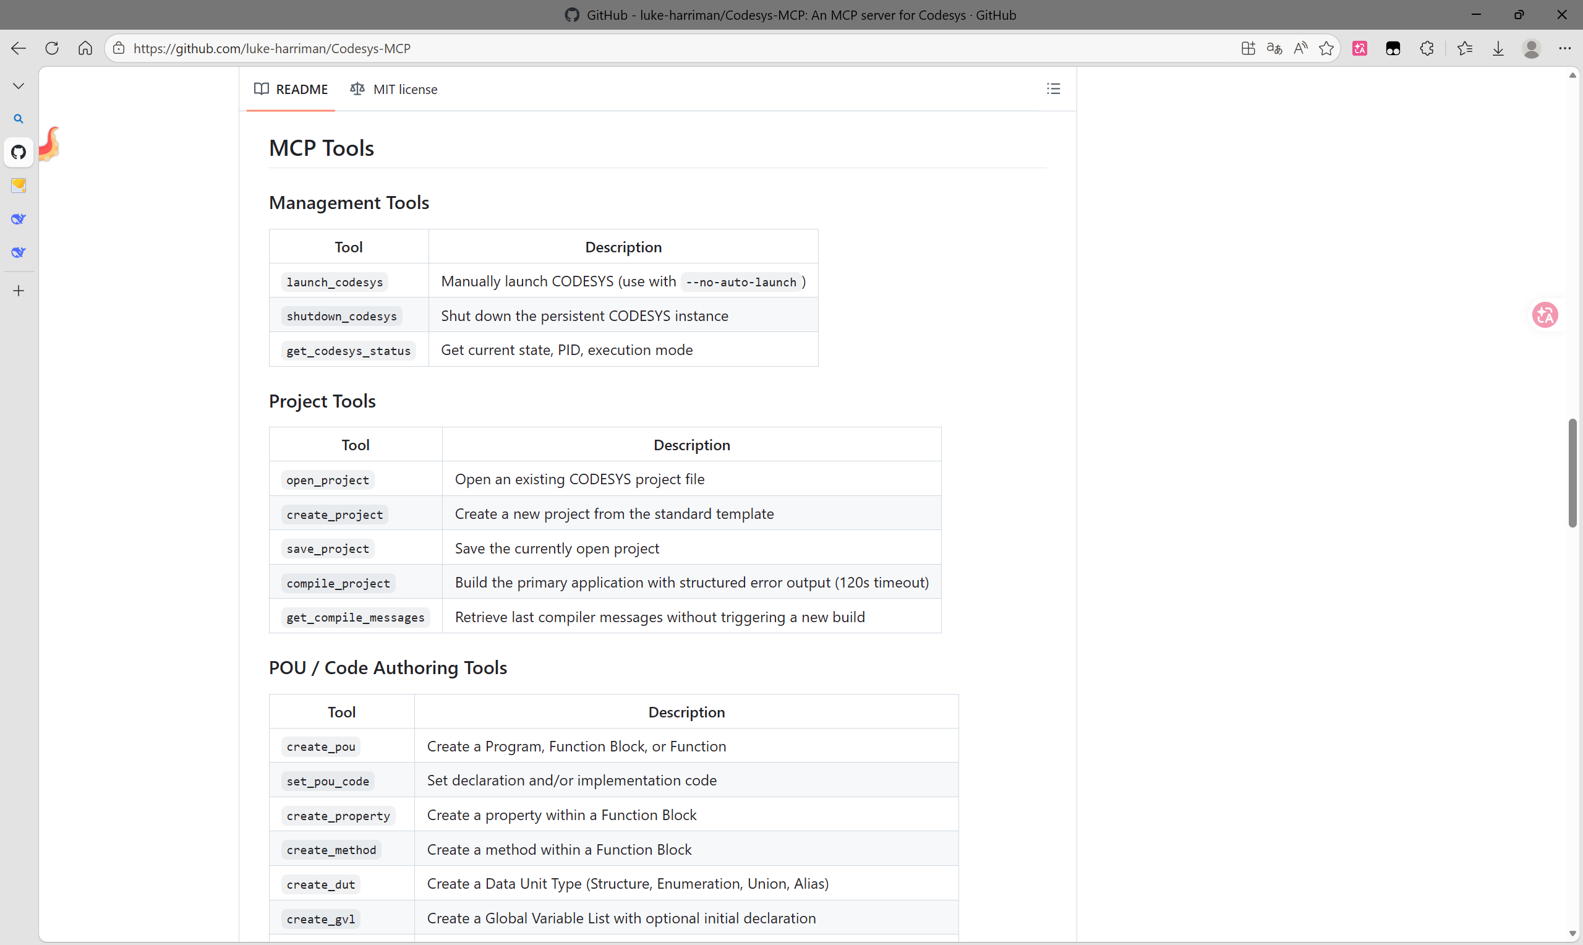Screen dimensions: 1583x945
Task: Click "Create a Global Variable List" description
Action: tap(621, 918)
